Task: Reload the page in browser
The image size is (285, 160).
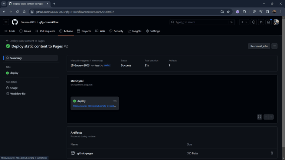Action: (17, 12)
